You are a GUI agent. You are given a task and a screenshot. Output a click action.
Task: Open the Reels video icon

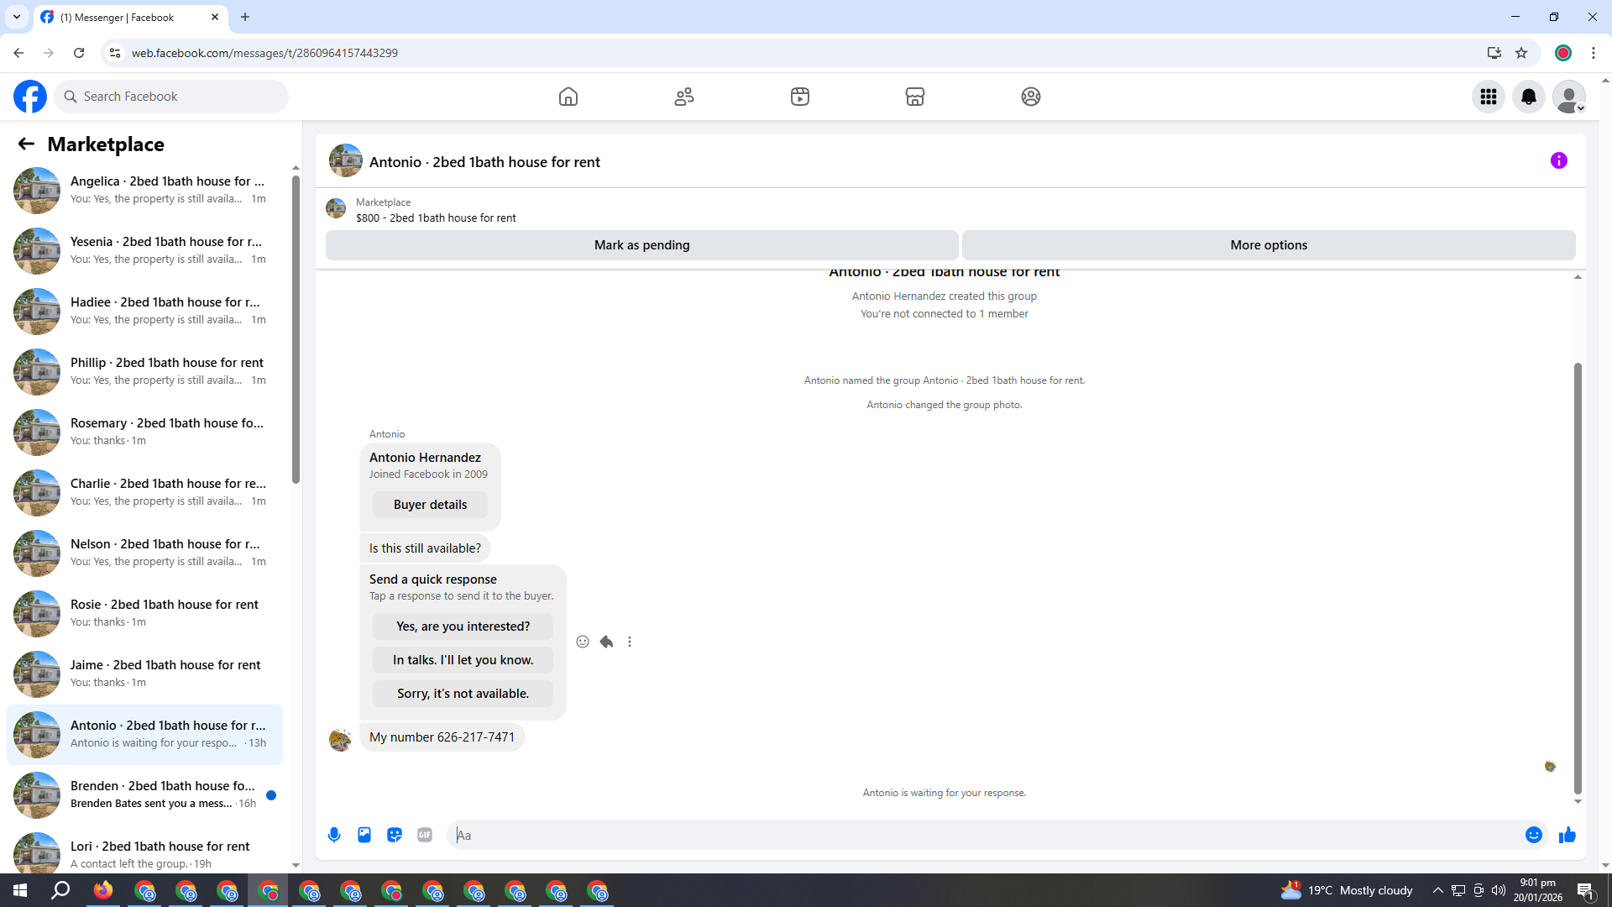pos(800,97)
